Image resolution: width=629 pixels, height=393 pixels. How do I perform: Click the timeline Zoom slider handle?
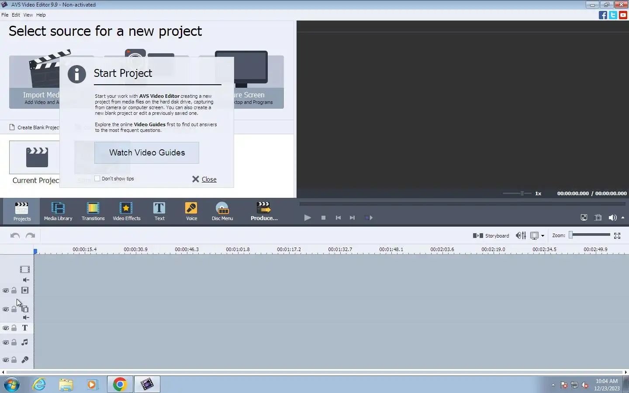pyautogui.click(x=570, y=235)
